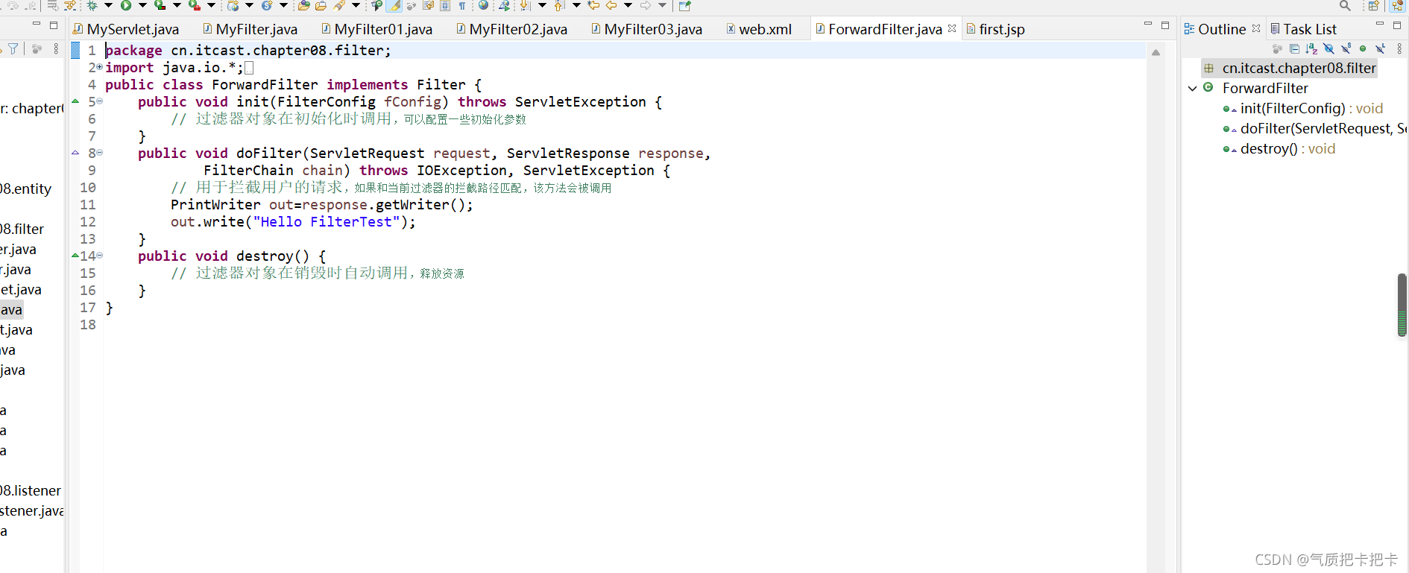
Task: Toggle the Mark Occurrences highlighter icon
Action: [x=394, y=5]
